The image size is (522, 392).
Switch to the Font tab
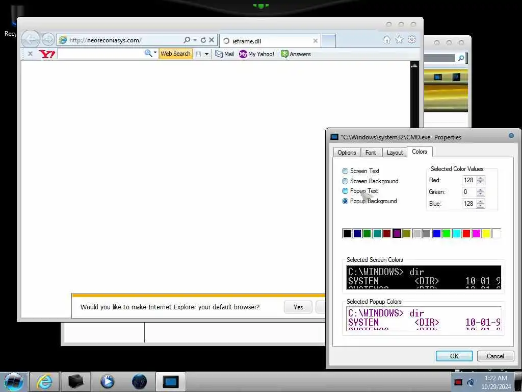[371, 152]
